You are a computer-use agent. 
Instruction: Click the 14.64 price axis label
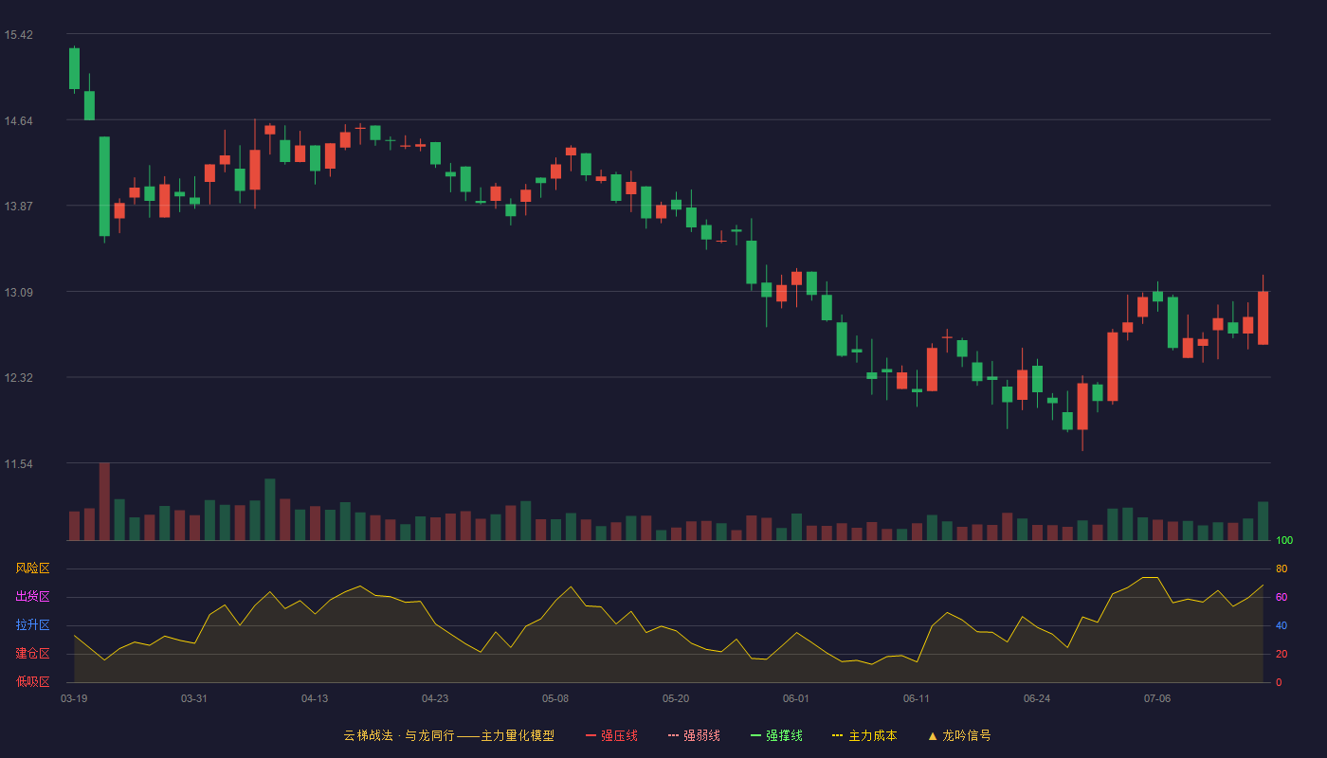(x=18, y=120)
